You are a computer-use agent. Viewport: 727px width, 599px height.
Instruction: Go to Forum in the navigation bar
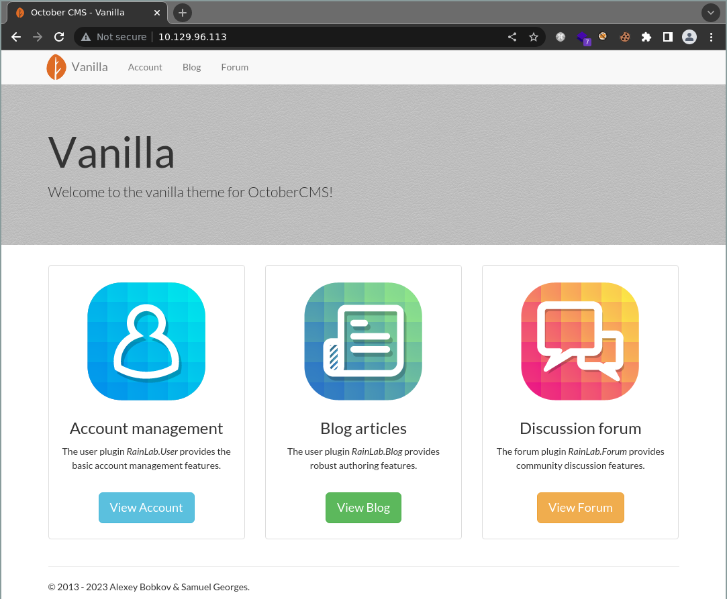(x=234, y=67)
